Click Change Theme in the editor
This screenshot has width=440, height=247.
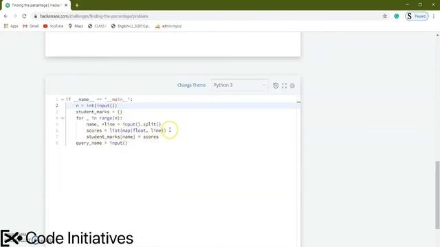tap(191, 85)
